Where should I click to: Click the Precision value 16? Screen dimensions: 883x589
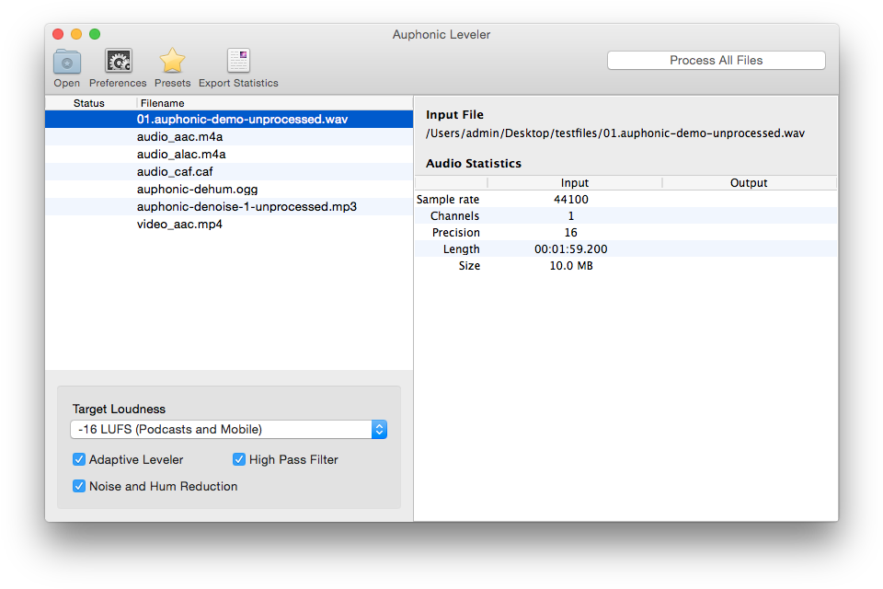[x=571, y=232]
